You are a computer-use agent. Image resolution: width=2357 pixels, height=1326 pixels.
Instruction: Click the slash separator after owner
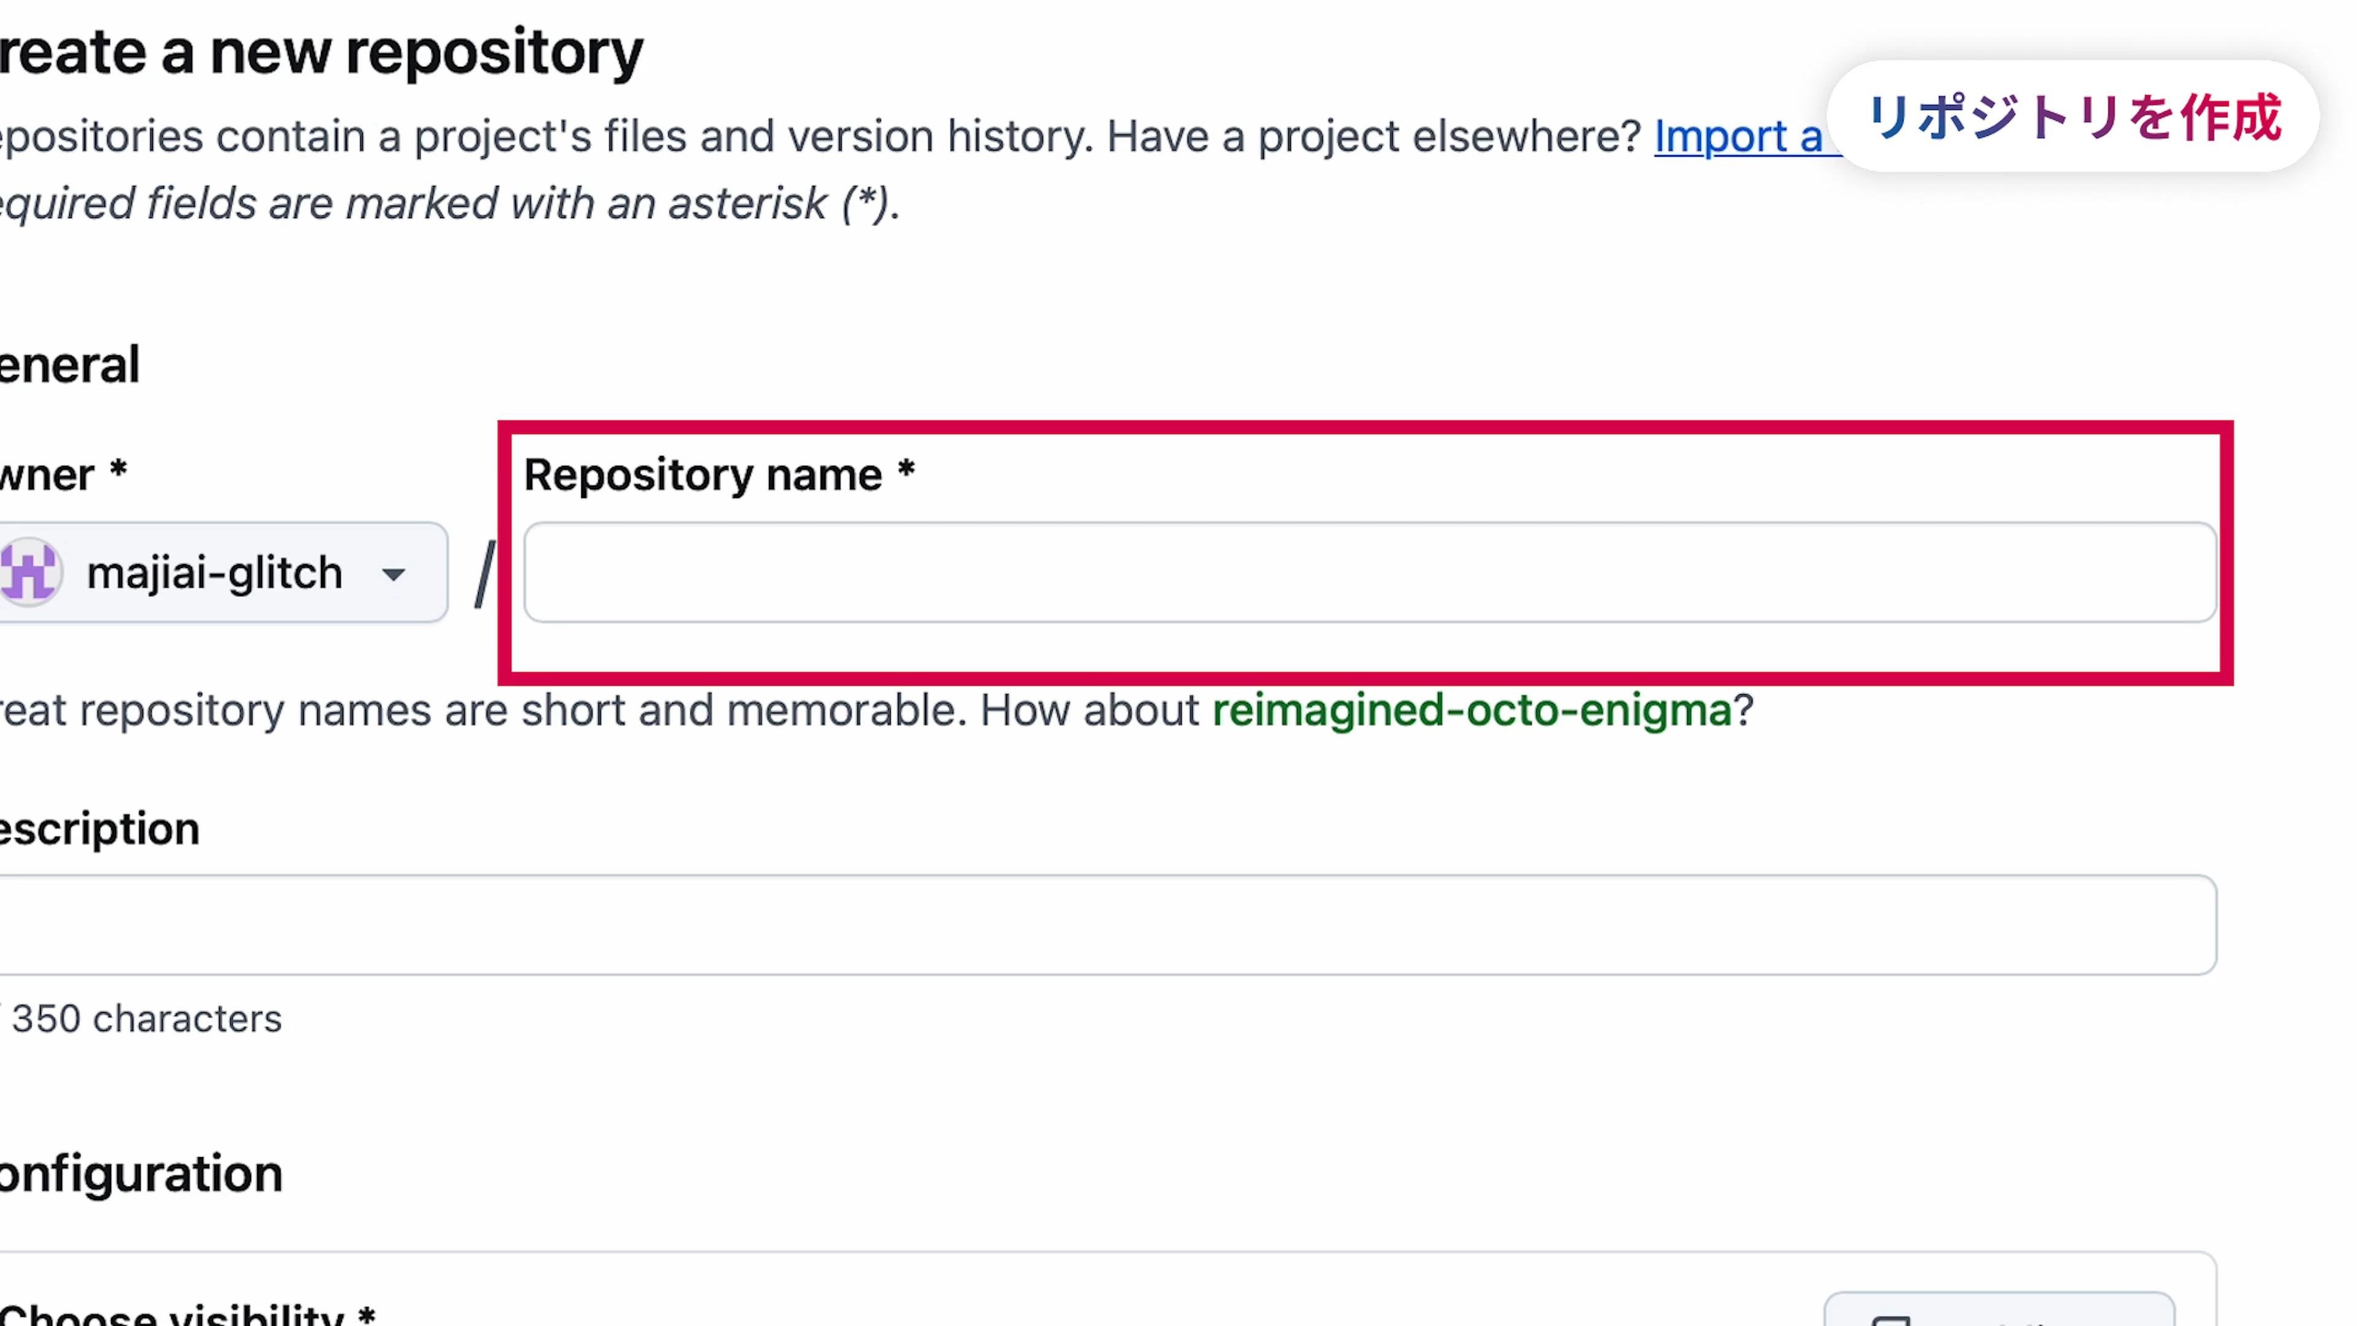[x=485, y=575]
